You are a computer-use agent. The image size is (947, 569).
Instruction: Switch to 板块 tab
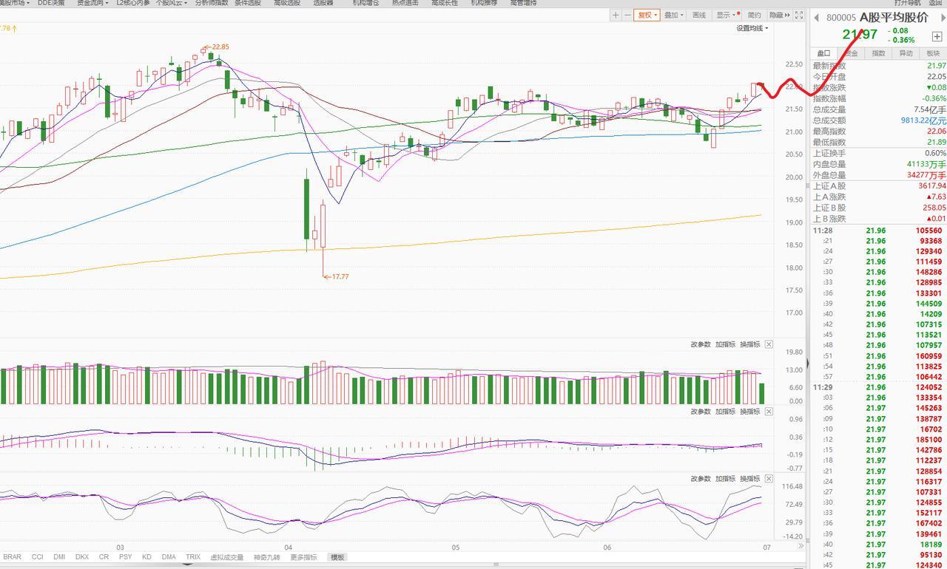coord(933,53)
